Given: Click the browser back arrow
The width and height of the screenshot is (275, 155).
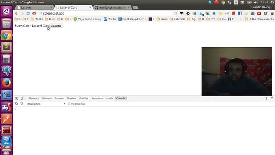Looking at the screenshot, I should [x=16, y=13].
